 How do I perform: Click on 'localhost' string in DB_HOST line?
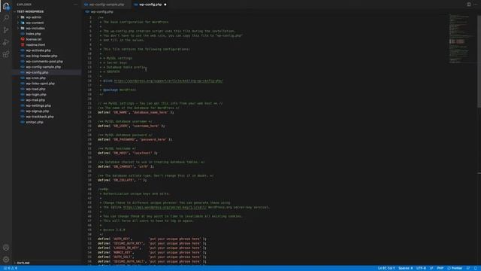(142, 153)
